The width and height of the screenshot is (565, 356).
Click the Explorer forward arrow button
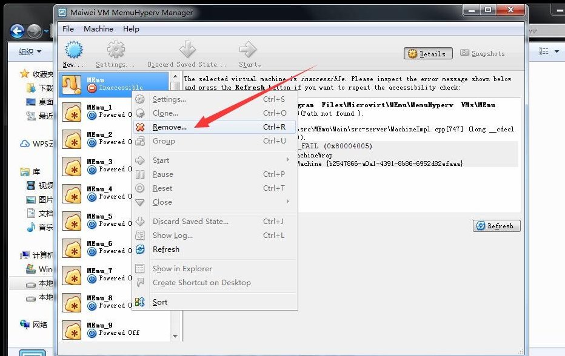tap(34, 31)
